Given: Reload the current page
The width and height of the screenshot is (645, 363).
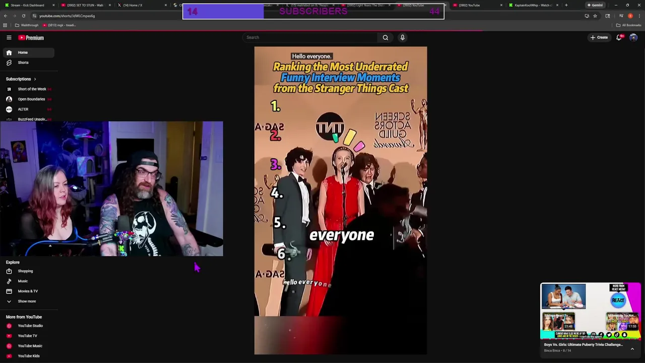Looking at the screenshot, I should [x=23, y=16].
